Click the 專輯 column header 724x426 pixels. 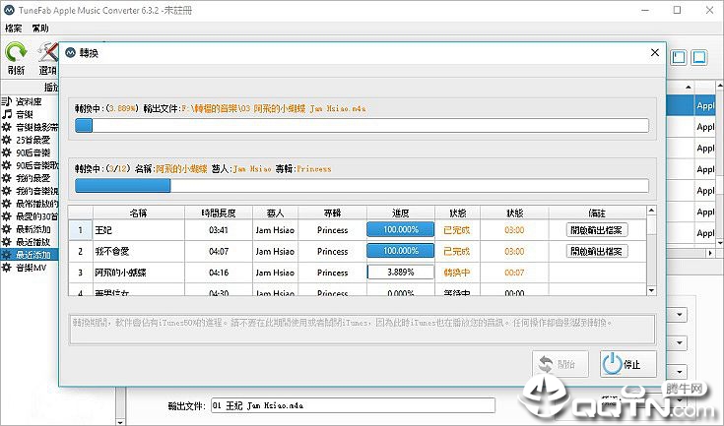[x=333, y=213]
